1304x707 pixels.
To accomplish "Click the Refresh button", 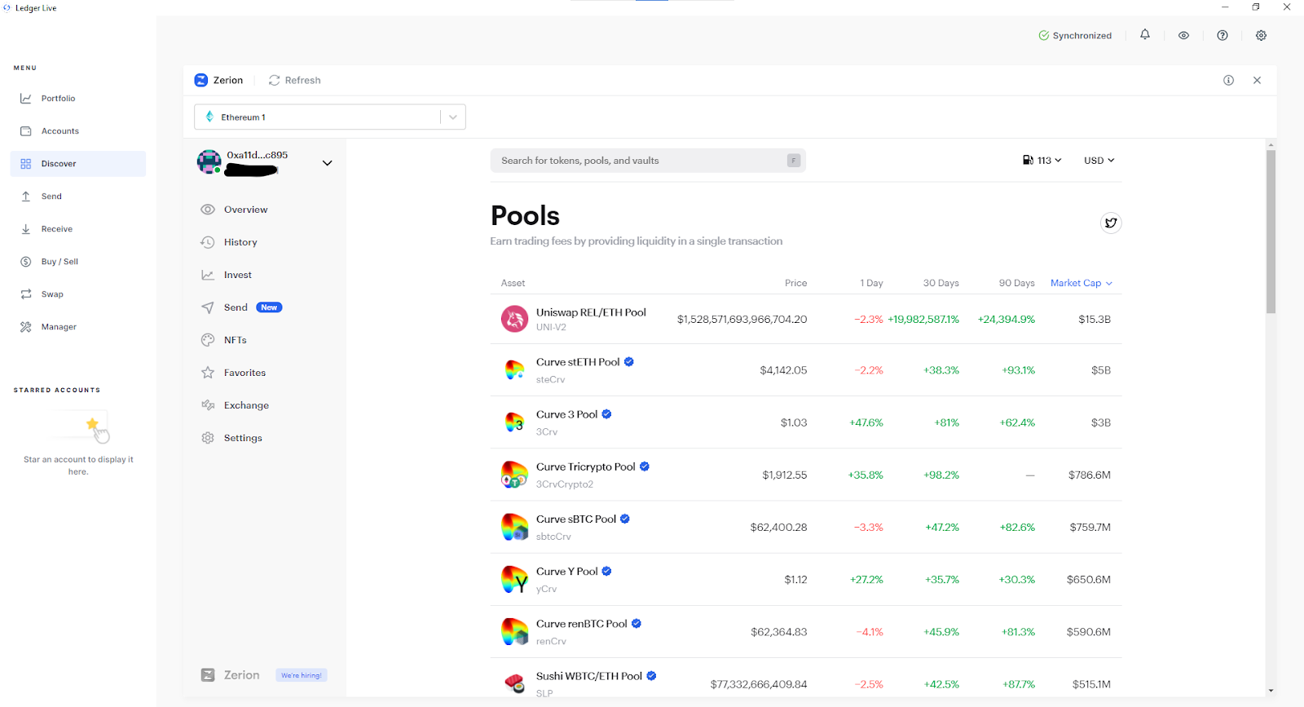I will pos(294,80).
